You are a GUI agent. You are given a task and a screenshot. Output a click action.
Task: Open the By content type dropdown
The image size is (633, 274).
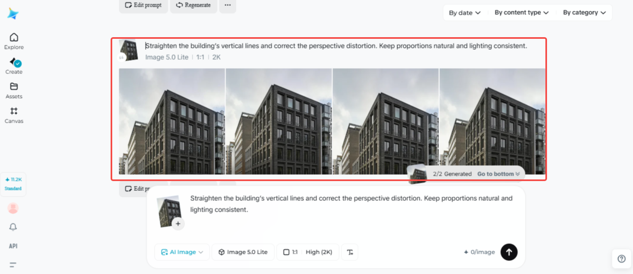pos(522,13)
